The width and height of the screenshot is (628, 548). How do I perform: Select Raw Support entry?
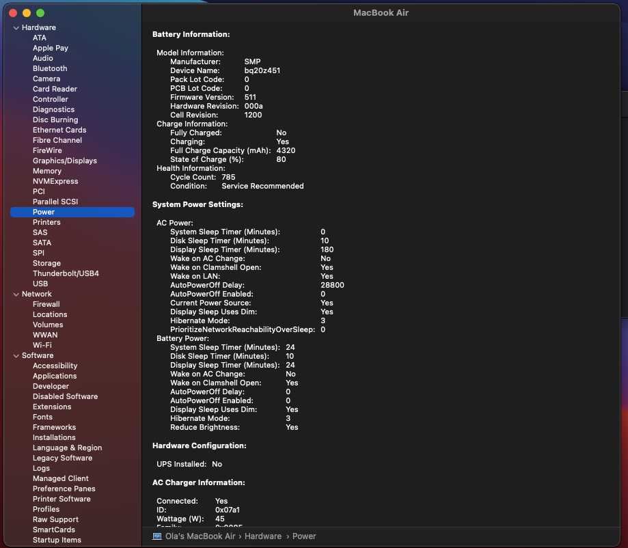click(55, 519)
